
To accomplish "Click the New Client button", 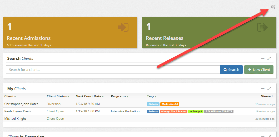I will point(259,70).
